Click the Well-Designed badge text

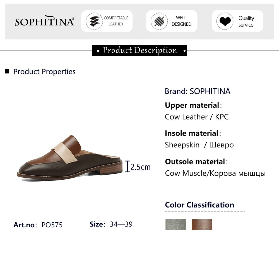point(181,21)
